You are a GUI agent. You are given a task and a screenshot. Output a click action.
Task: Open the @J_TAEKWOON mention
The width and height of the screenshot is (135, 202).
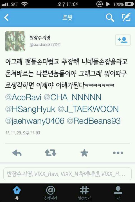point(88,109)
